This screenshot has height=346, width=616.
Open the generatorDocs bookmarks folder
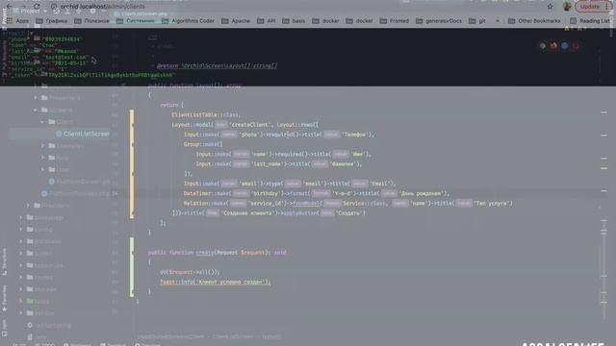point(439,21)
